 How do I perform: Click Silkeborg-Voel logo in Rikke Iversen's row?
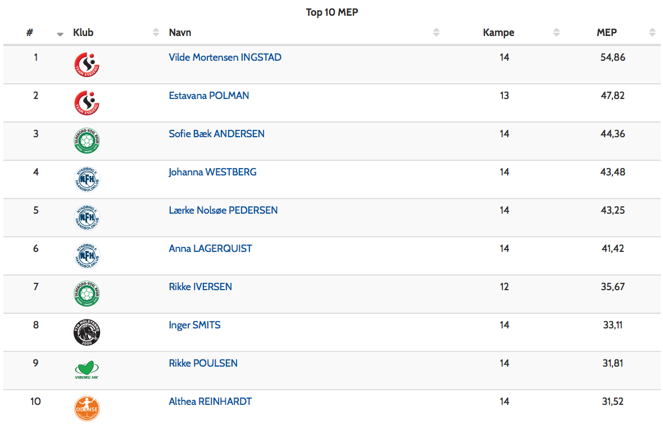(x=87, y=294)
